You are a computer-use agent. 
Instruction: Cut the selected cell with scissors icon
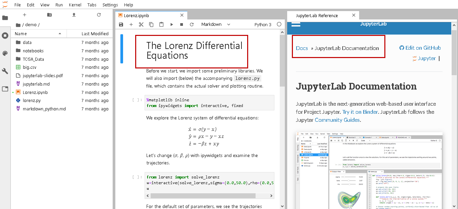click(141, 24)
